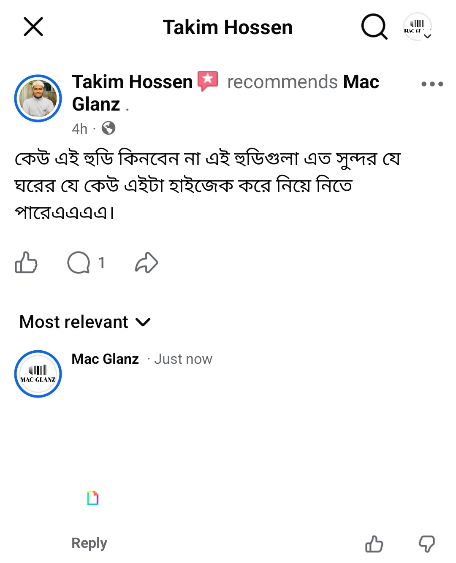View the Mac Glanz commenter avatar

pyautogui.click(x=38, y=374)
